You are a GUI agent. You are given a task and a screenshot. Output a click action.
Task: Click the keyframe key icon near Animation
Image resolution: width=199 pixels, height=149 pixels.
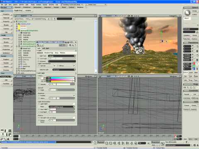coord(162,143)
